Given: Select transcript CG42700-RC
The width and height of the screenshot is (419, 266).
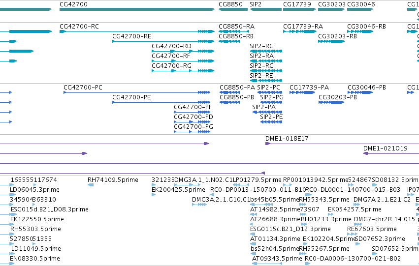Looking at the screenshot, I should pos(137,31).
